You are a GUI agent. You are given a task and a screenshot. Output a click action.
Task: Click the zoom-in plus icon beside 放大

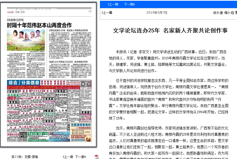[221, 13]
